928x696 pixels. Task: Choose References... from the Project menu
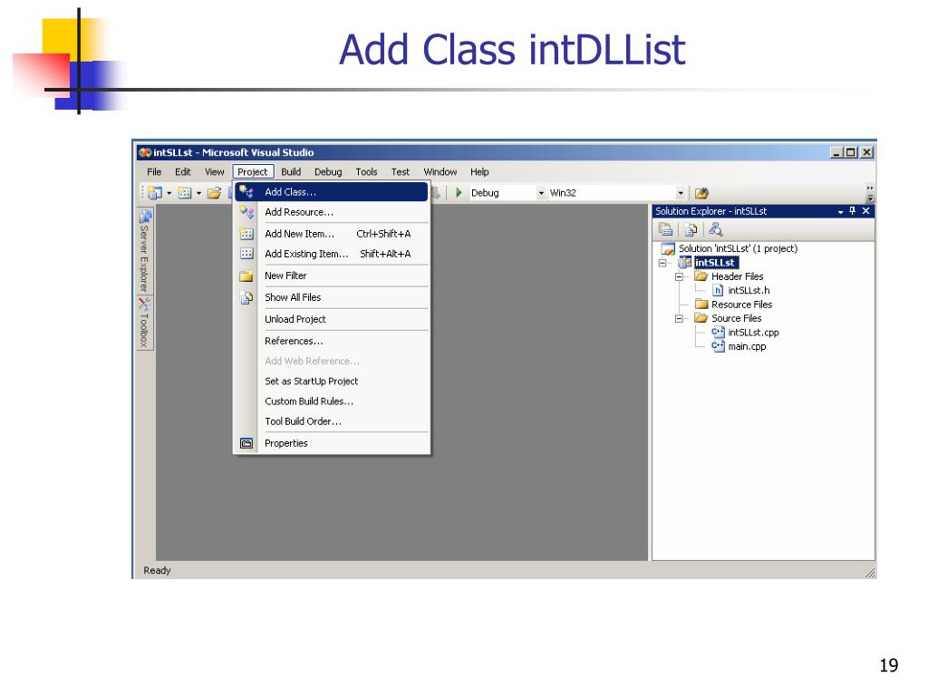[x=332, y=341]
